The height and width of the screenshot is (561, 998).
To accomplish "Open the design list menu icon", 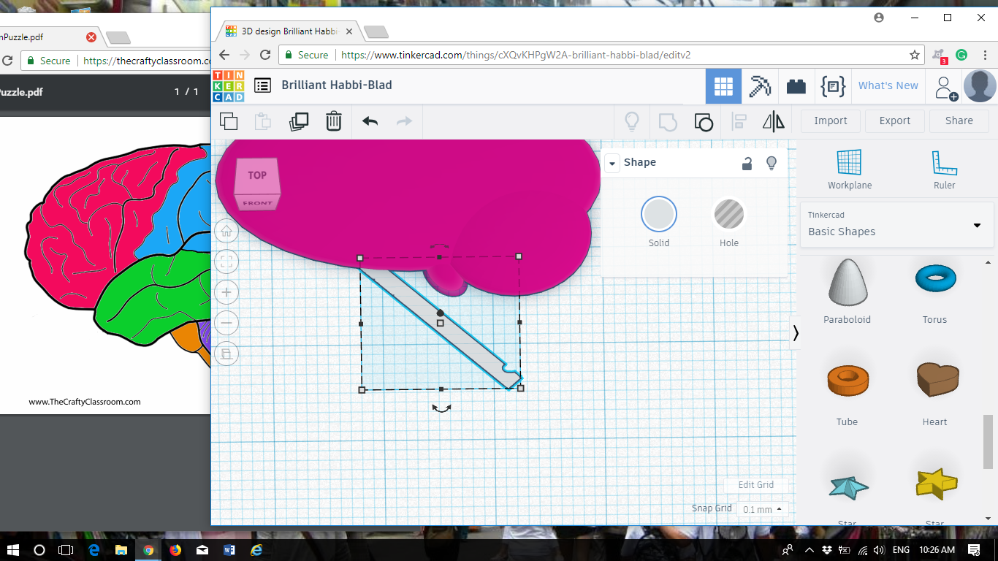I will 262,85.
